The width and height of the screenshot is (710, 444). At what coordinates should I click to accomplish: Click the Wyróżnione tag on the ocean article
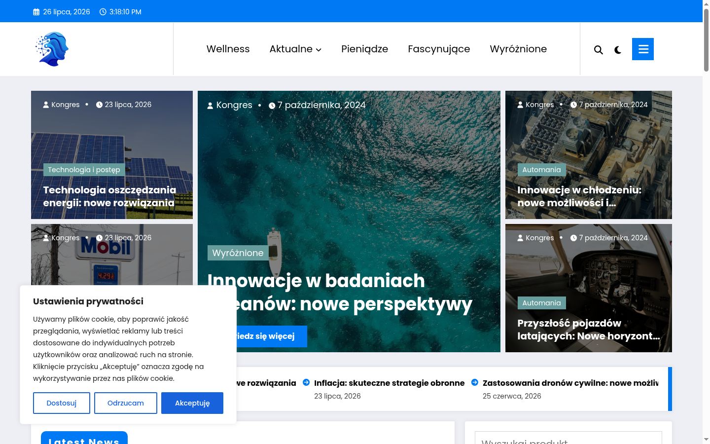238,253
